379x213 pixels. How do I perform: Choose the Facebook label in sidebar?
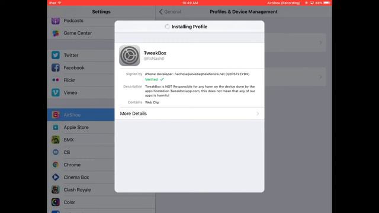pyautogui.click(x=74, y=67)
